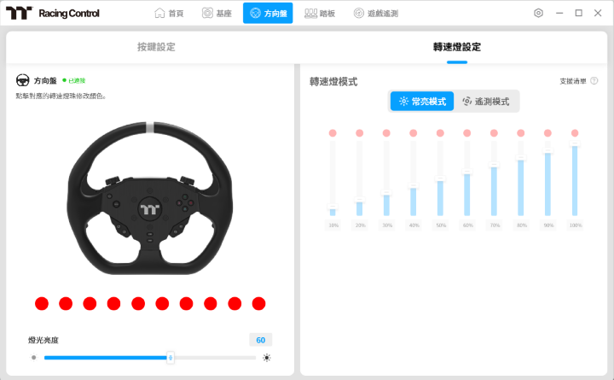The width and height of the screenshot is (614, 380).
Task: Open the 踏板 pedals section
Action: click(x=320, y=14)
